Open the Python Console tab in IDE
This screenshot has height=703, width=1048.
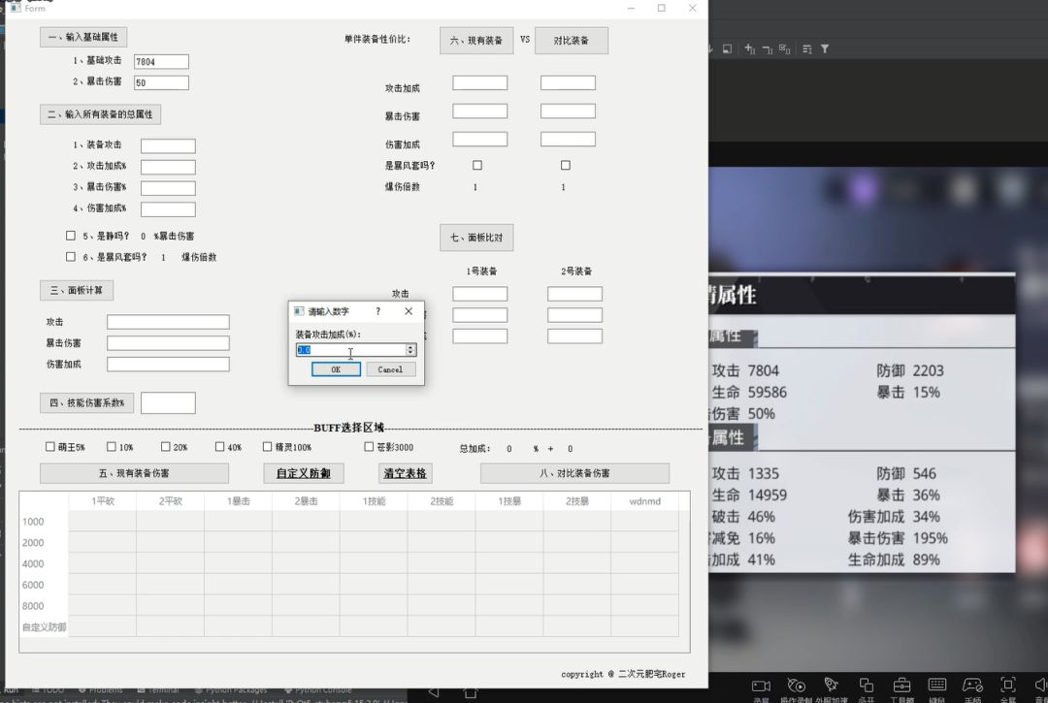click(317, 690)
